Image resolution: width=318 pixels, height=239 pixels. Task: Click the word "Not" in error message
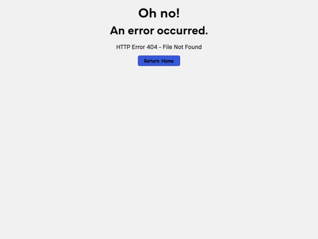(x=178, y=47)
